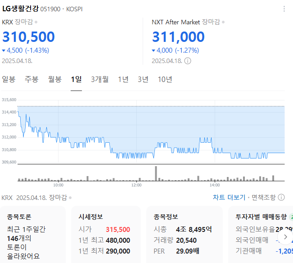Click the tallest volume bar after 12:00
293x263 pixels.
click(x=156, y=173)
